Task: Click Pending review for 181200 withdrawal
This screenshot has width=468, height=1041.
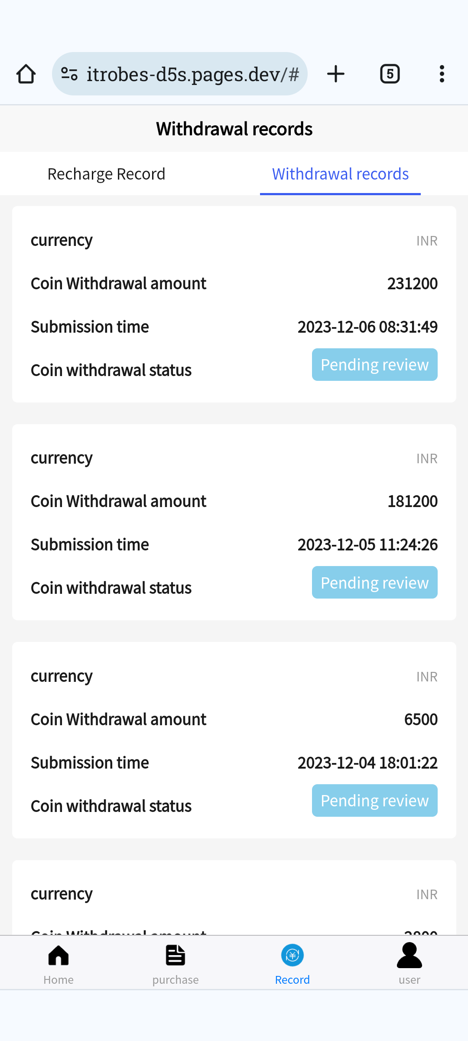Action: pyautogui.click(x=374, y=583)
